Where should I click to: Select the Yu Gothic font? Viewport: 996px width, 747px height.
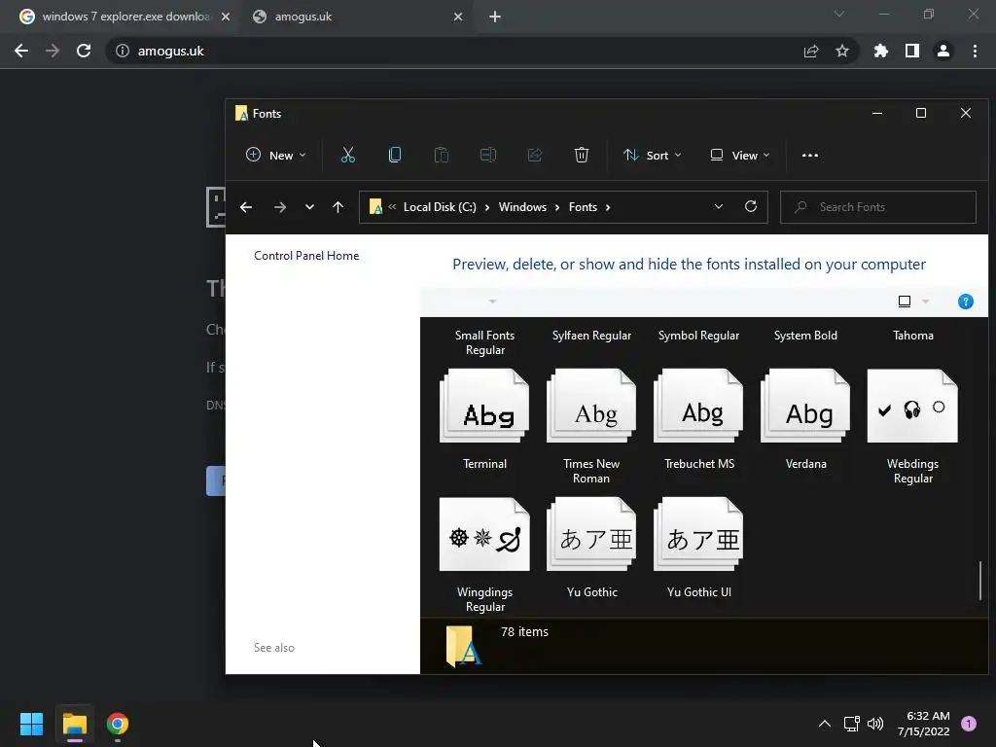pyautogui.click(x=591, y=548)
